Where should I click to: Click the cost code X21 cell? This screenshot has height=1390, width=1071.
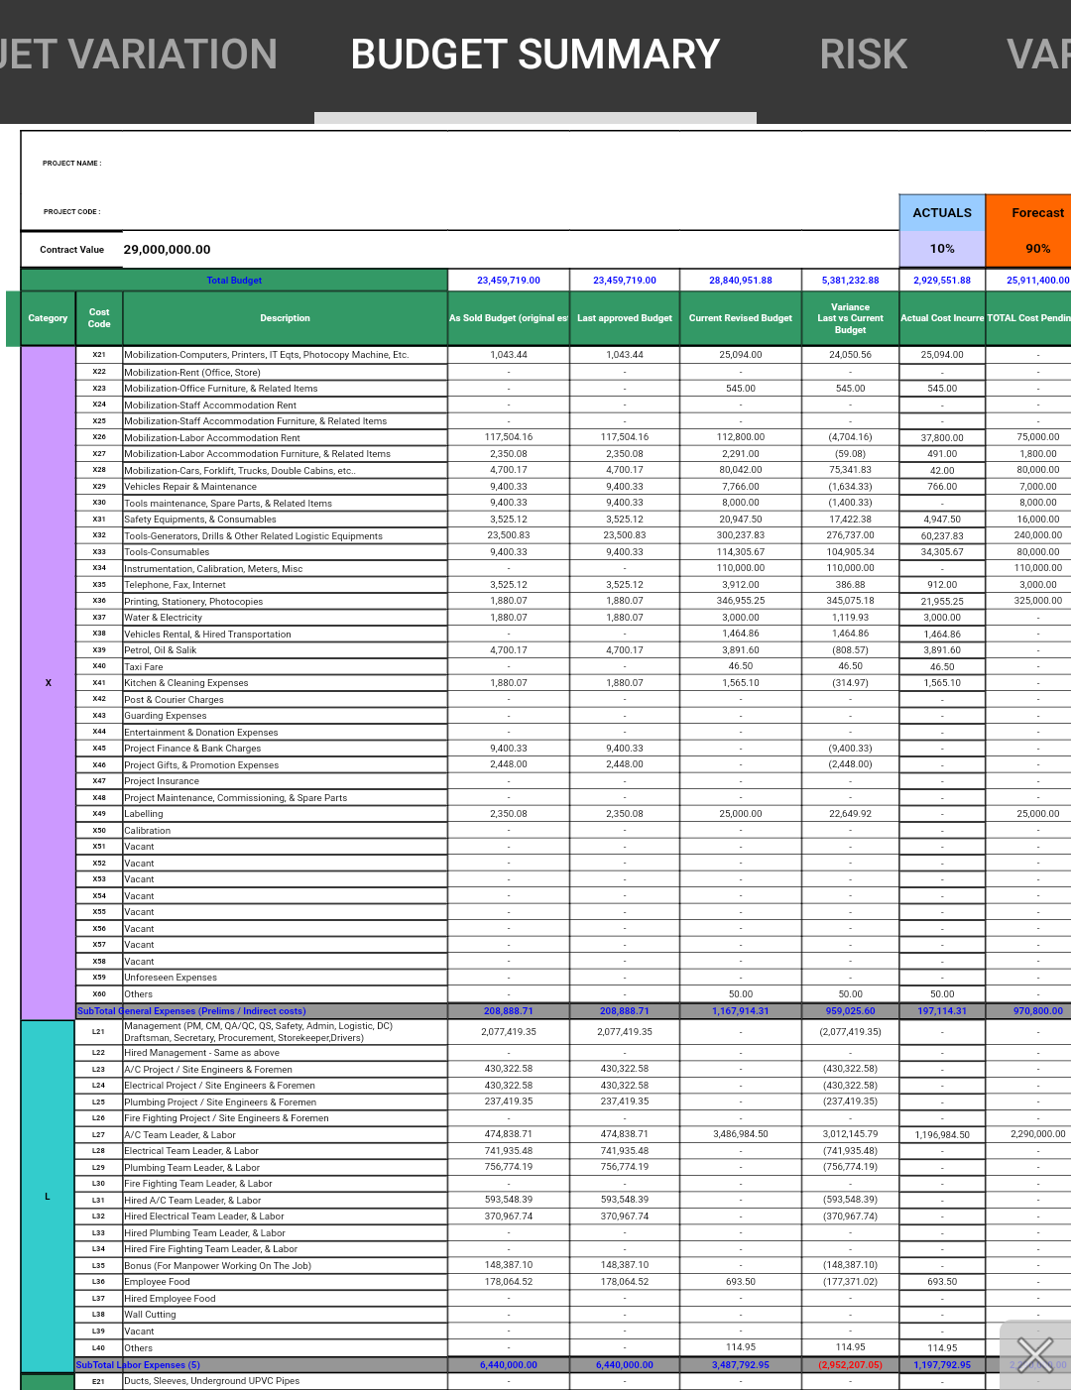pos(99,355)
